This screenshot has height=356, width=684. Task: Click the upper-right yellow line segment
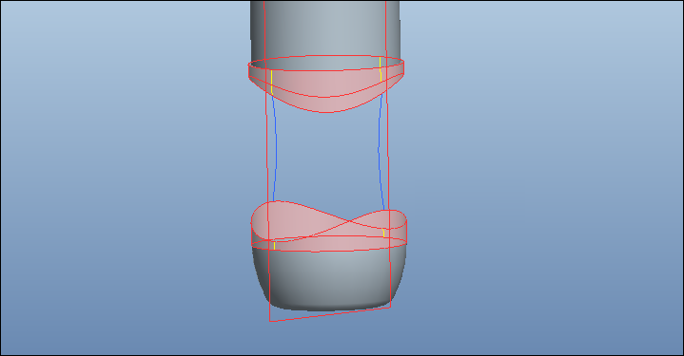click(x=381, y=68)
